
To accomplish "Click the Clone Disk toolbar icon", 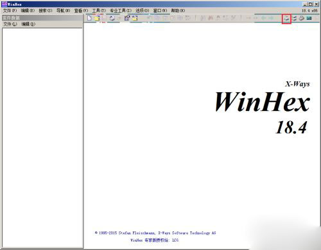I will 295,19.
